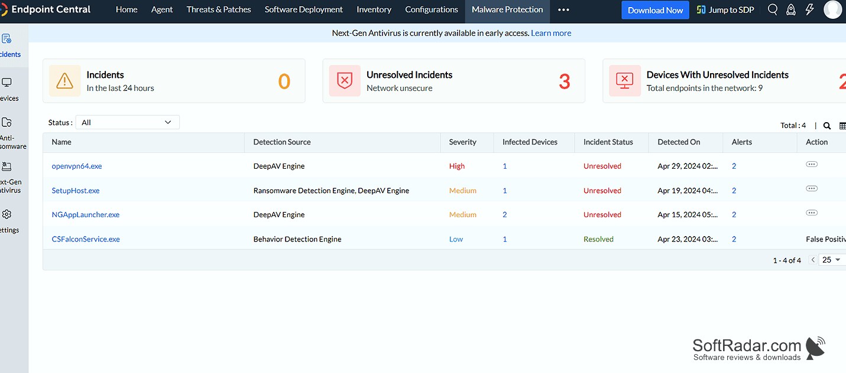Viewport: 846px width, 373px height.
Task: Open action menu for openvpn64.exe row
Action: 812,164
